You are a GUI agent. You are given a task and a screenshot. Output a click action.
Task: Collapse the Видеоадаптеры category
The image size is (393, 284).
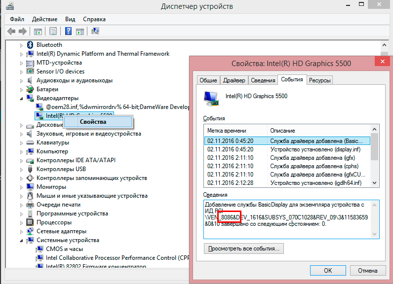[21, 98]
